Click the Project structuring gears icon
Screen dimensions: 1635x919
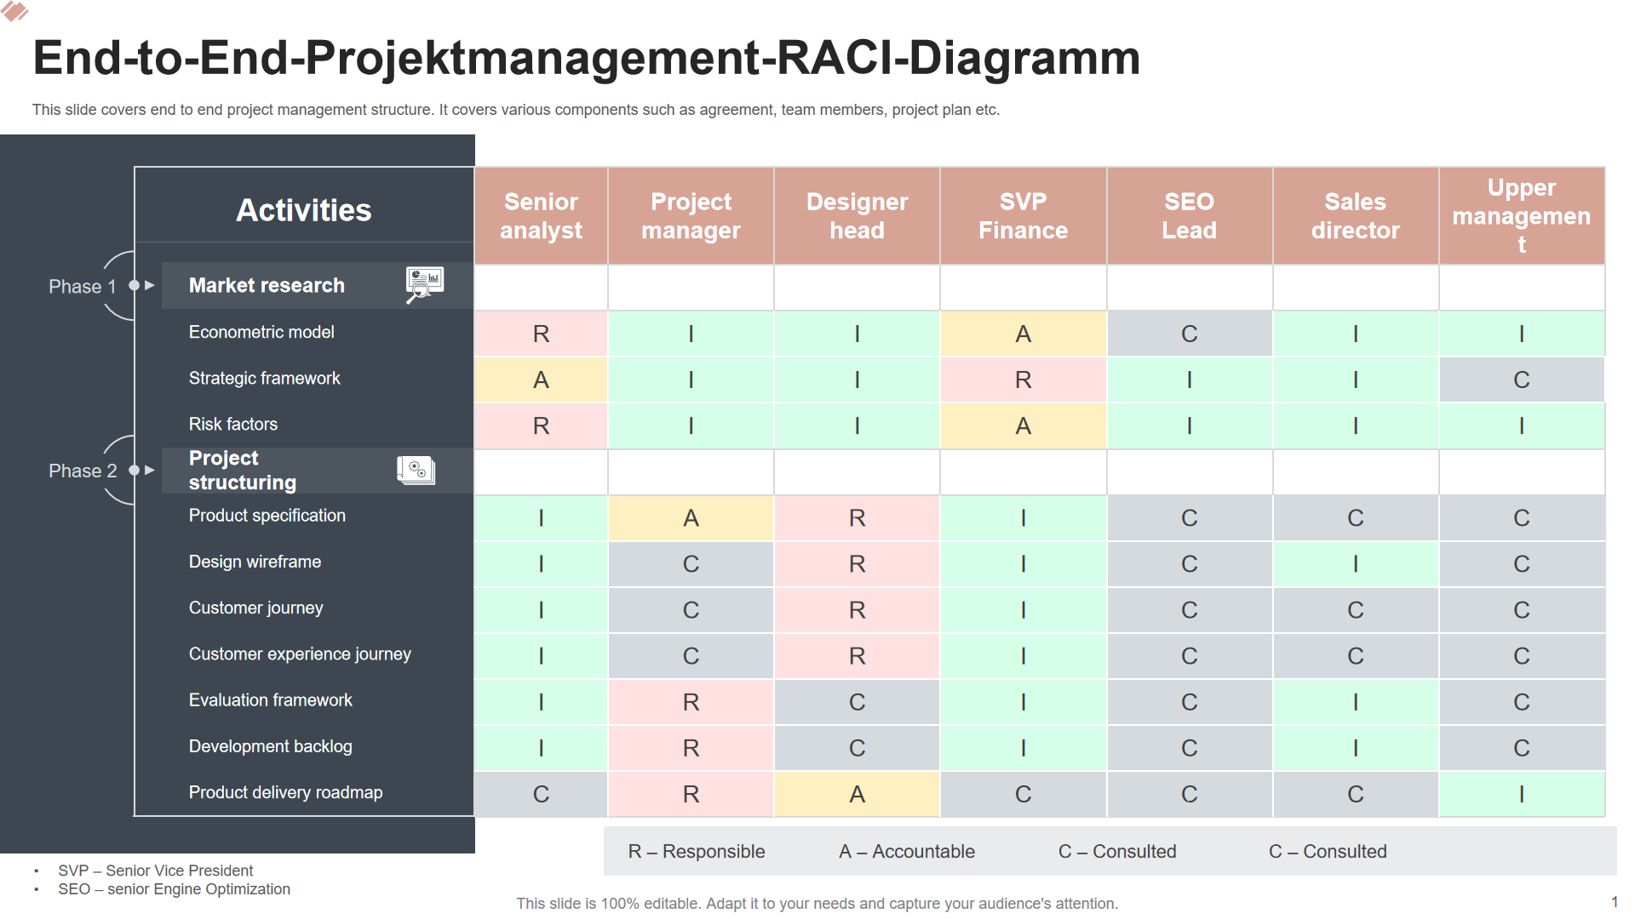(416, 470)
